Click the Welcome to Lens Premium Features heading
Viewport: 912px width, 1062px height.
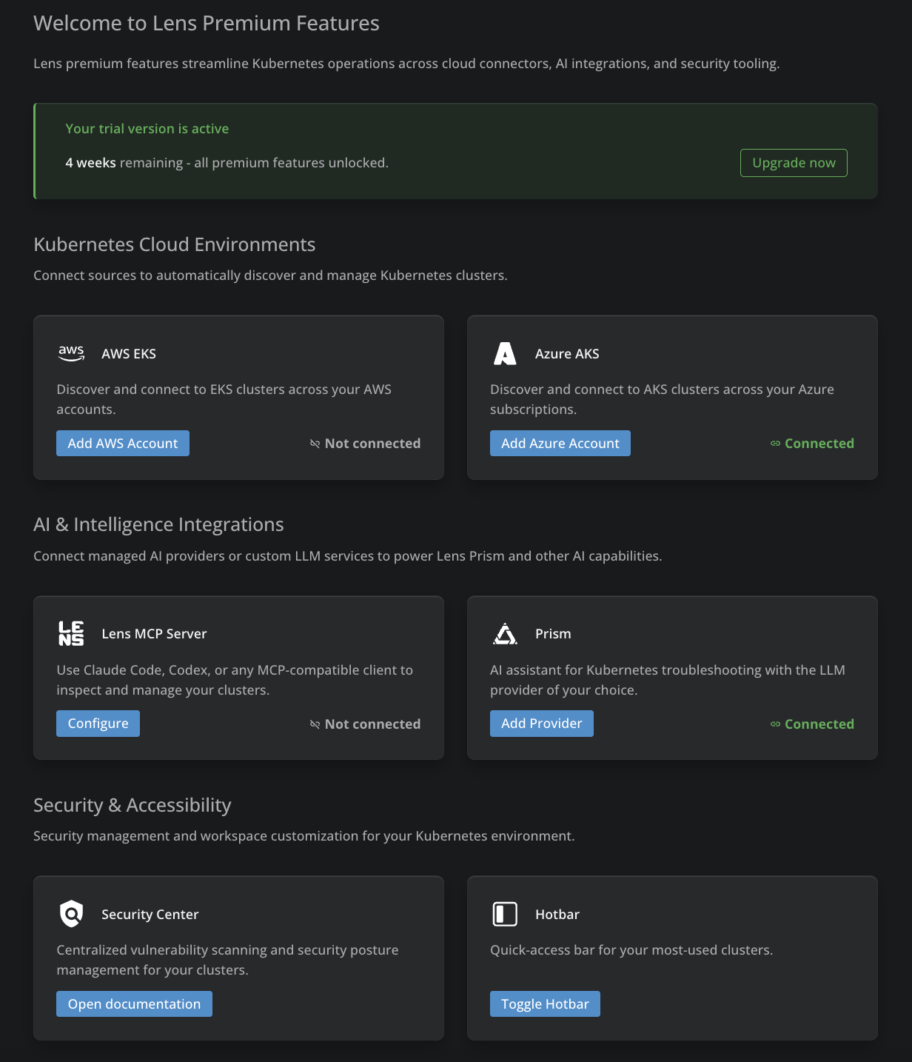207,23
